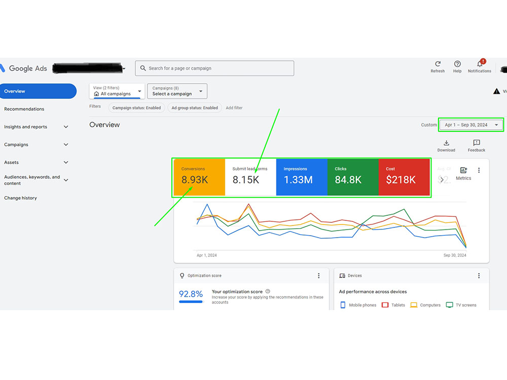The height and width of the screenshot is (380, 507).
Task: Toggle Tablets legend item
Action: click(393, 305)
